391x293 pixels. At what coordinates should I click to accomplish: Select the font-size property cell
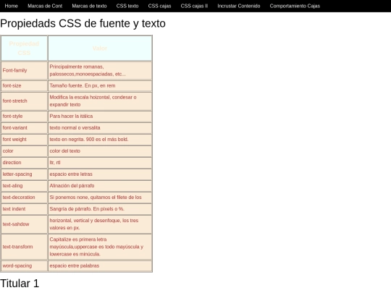pyautogui.click(x=24, y=85)
